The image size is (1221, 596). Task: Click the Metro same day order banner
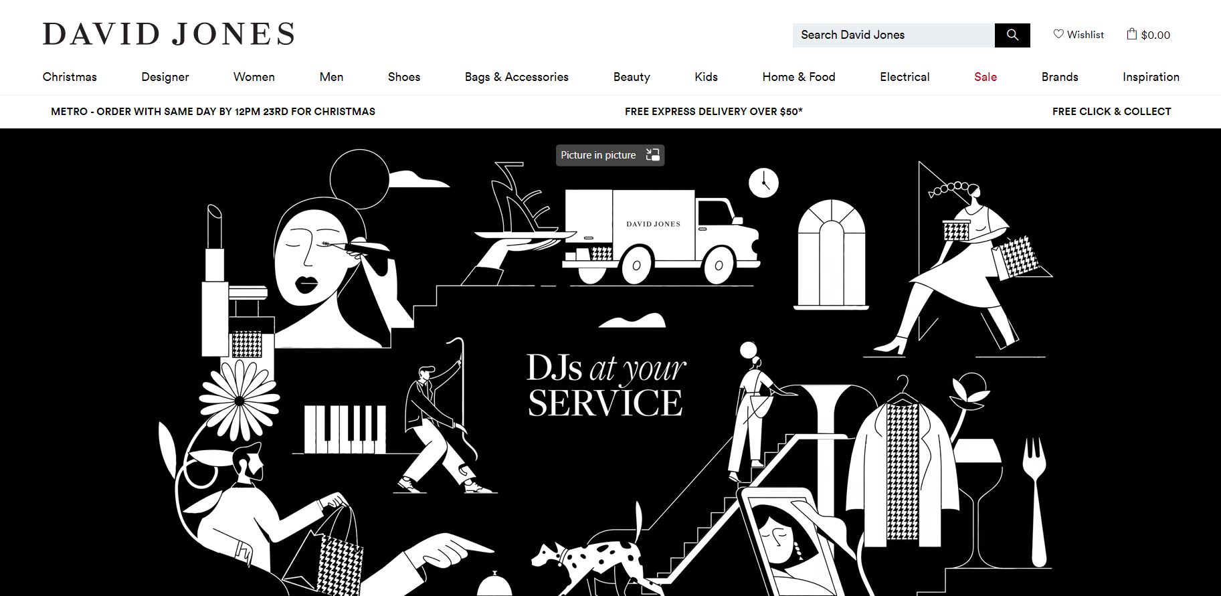pyautogui.click(x=213, y=112)
